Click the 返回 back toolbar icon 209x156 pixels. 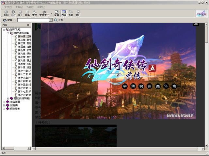pos(6,13)
